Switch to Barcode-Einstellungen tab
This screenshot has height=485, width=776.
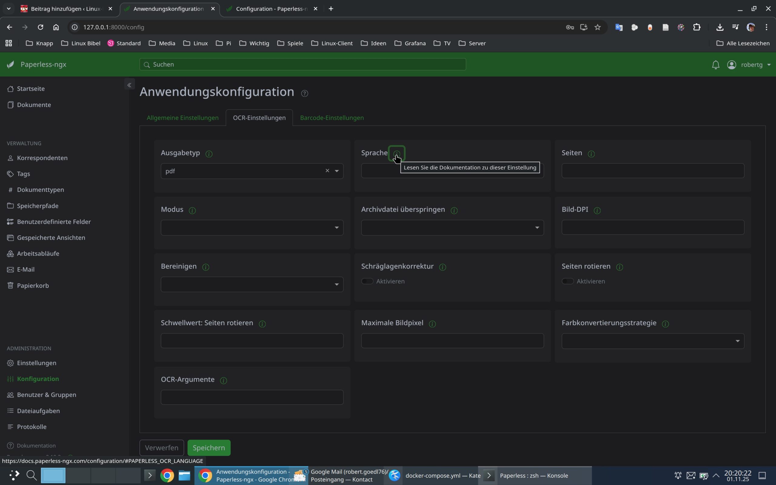click(332, 118)
